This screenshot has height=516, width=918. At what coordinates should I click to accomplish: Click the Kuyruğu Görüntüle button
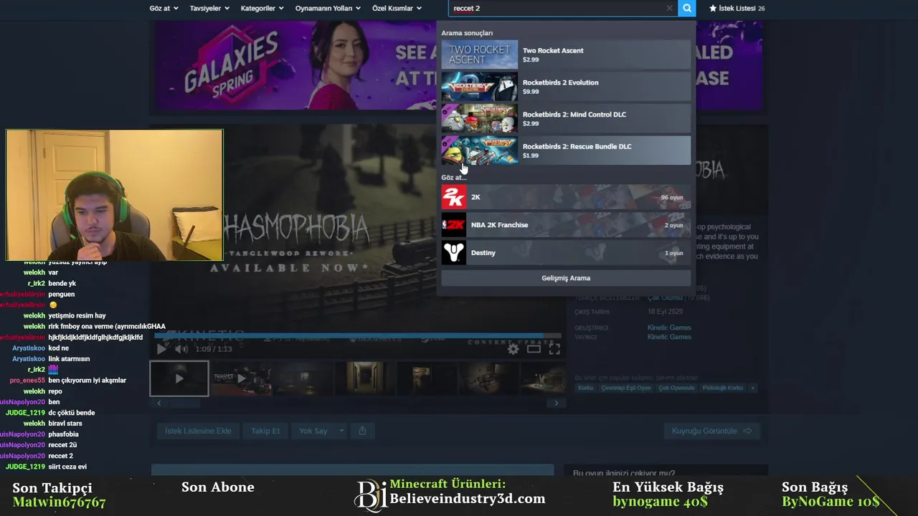[711, 431]
